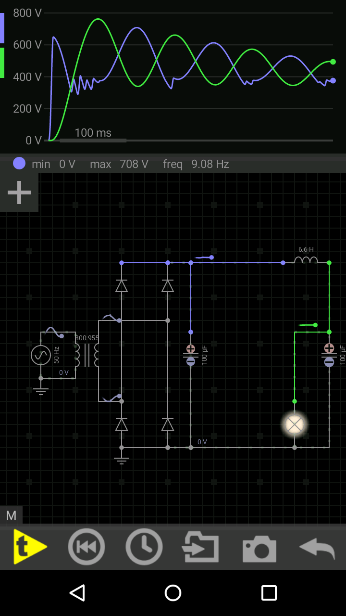
Task: Tap the green channel color bar in the scope
Action: [x=2, y=63]
